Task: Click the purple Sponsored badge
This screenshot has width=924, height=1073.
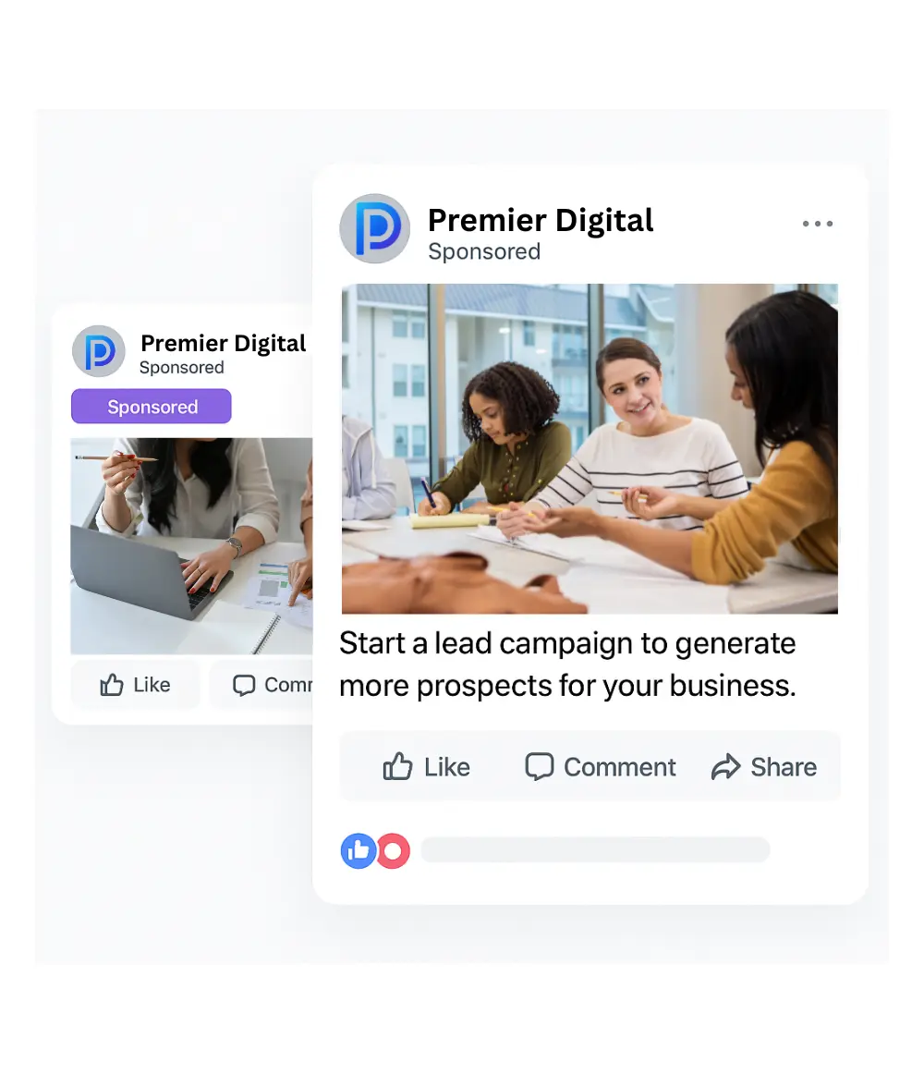Action: [x=152, y=407]
